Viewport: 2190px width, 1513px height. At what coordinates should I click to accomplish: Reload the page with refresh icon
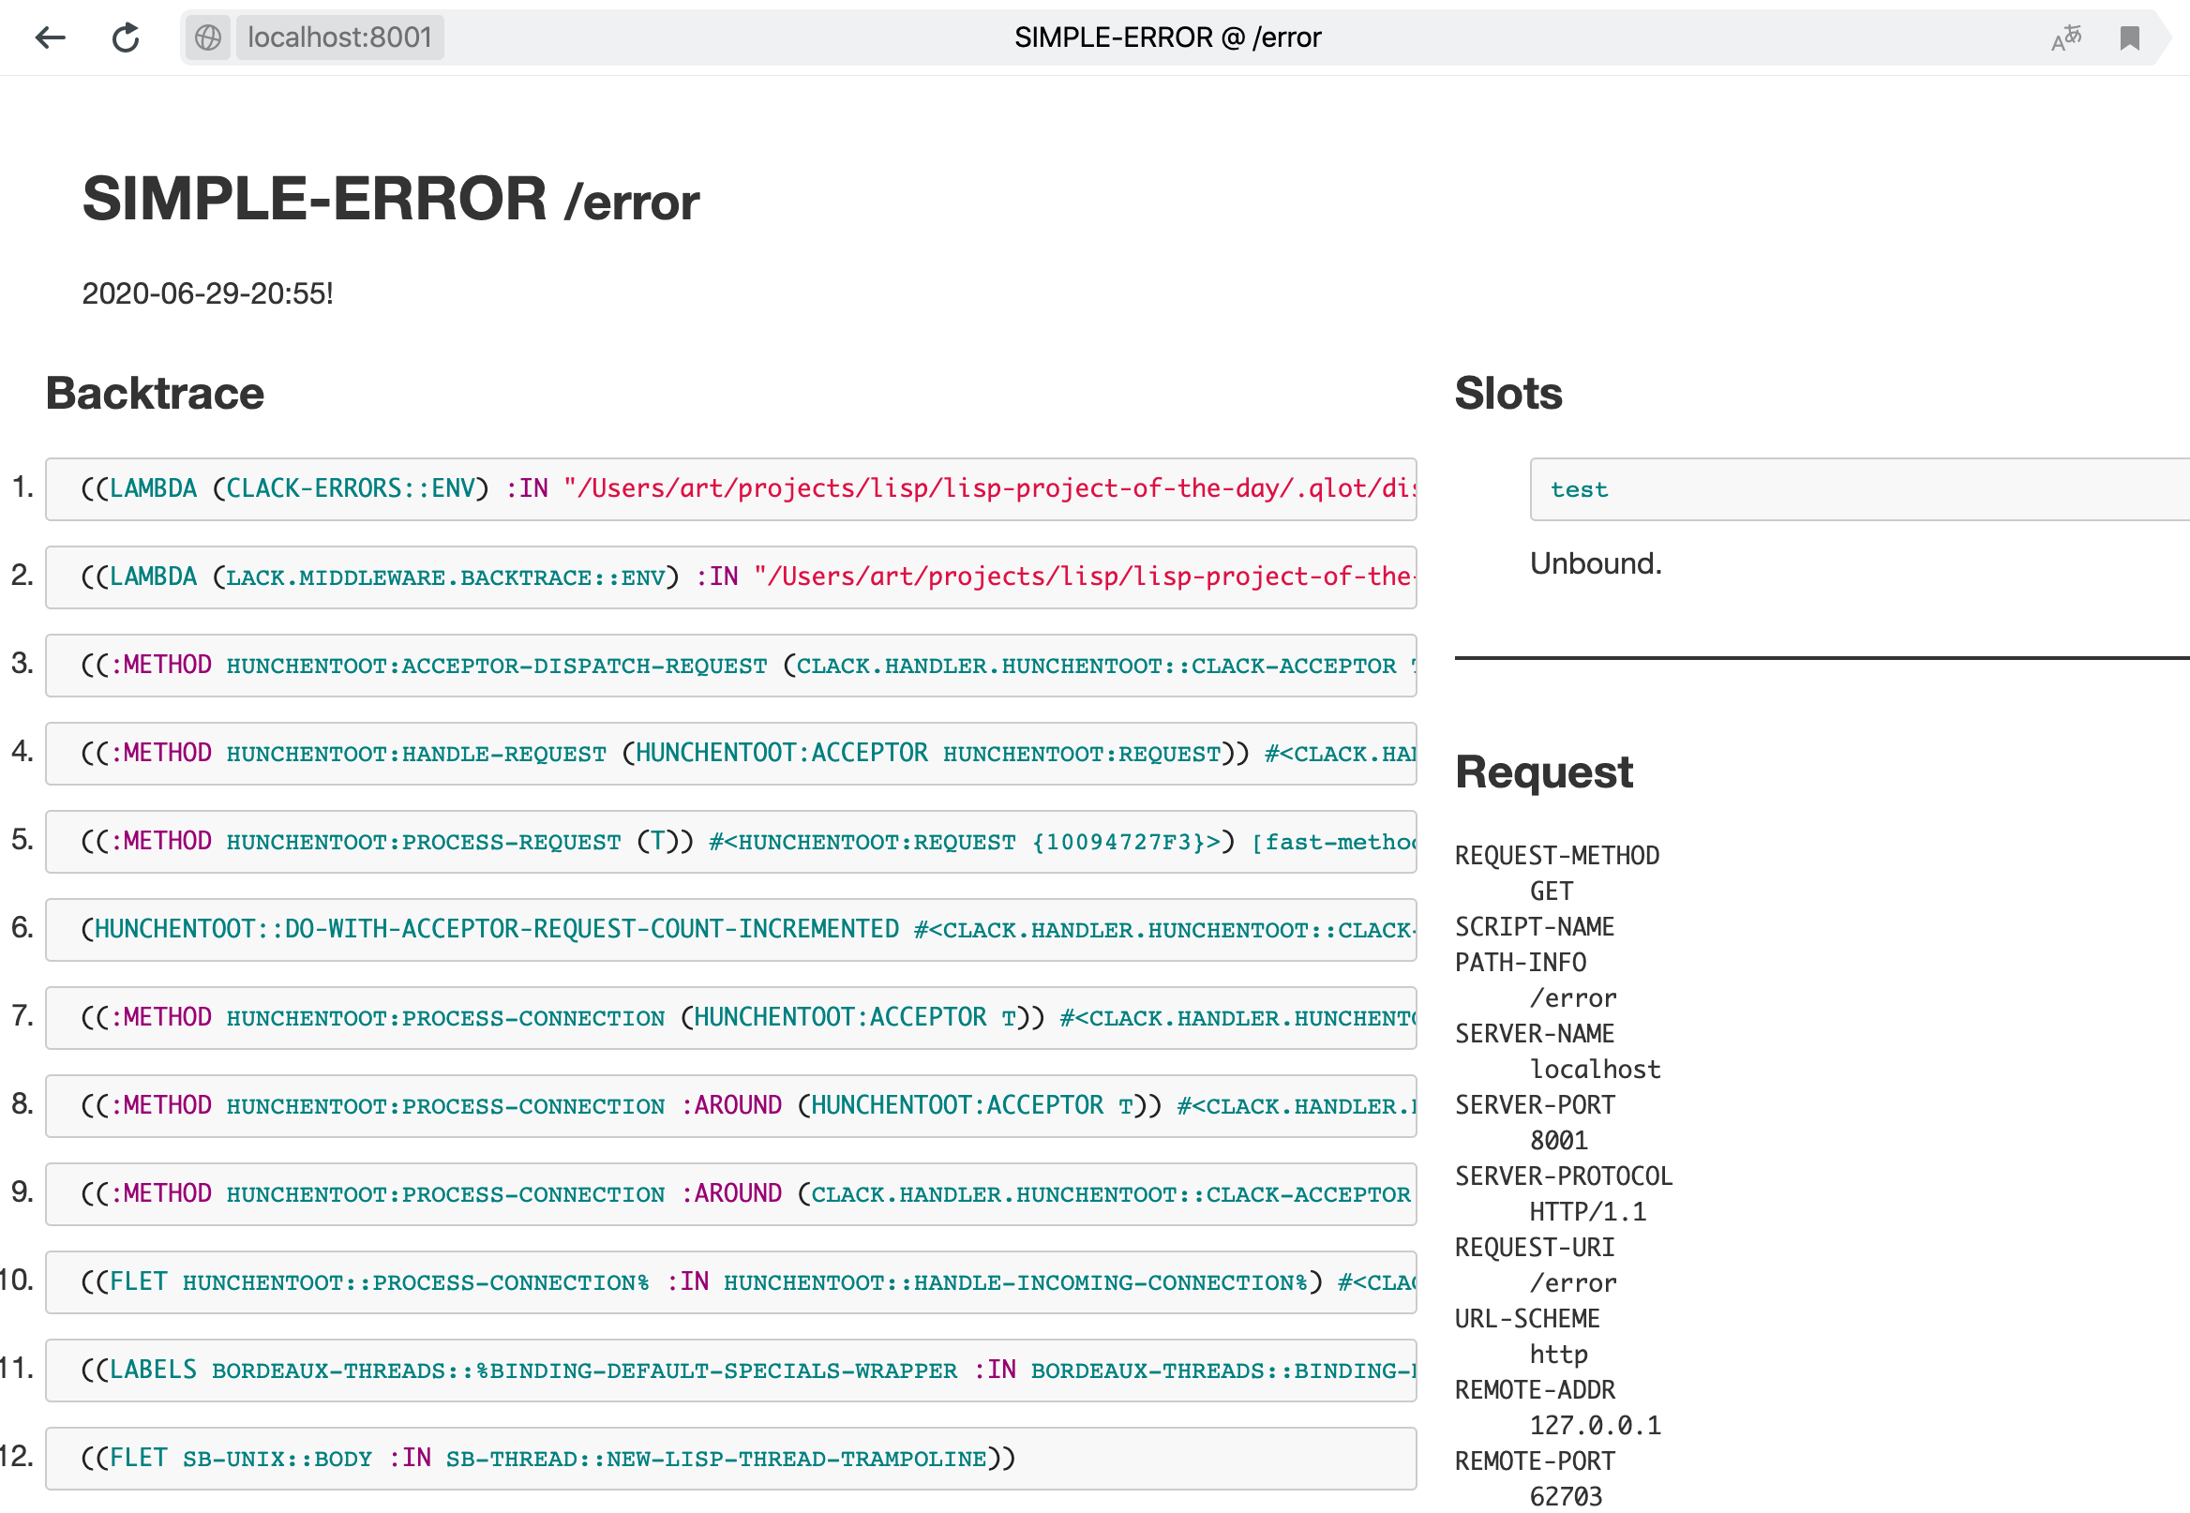(x=126, y=37)
